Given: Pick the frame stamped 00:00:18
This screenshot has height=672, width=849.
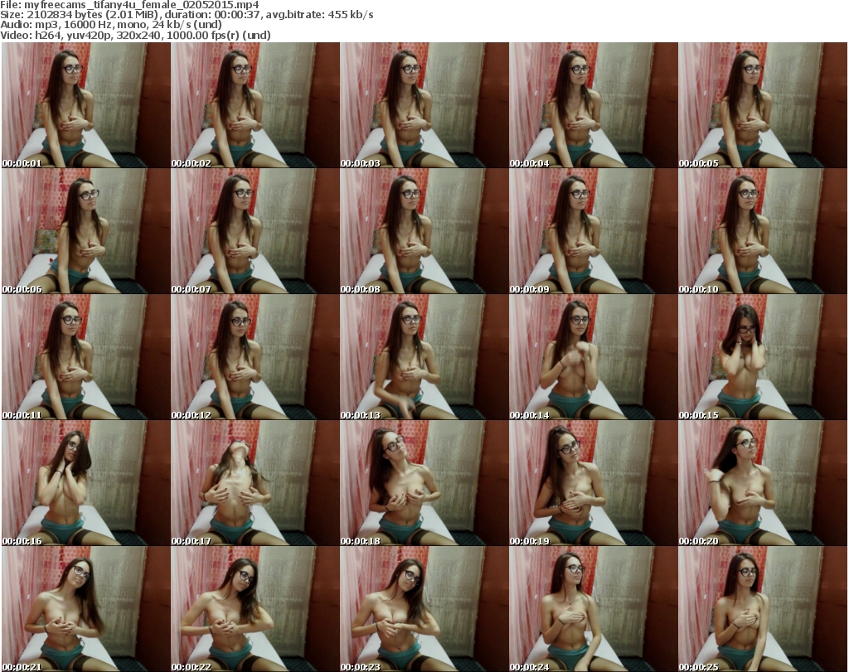Looking at the screenshot, I should [424, 483].
